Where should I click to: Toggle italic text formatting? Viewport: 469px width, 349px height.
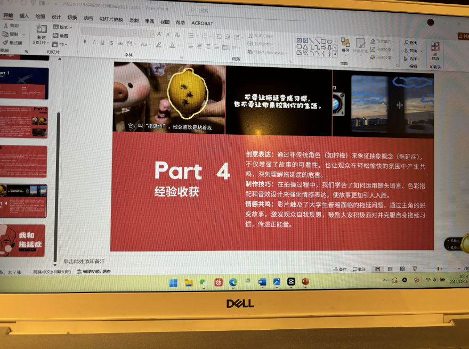pos(94,43)
